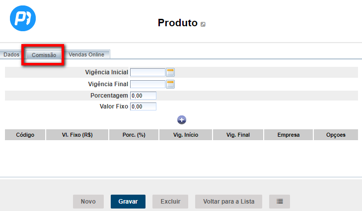Open the pop-out icon beside Produto title
The height and width of the screenshot is (211, 362).
pyautogui.click(x=203, y=24)
